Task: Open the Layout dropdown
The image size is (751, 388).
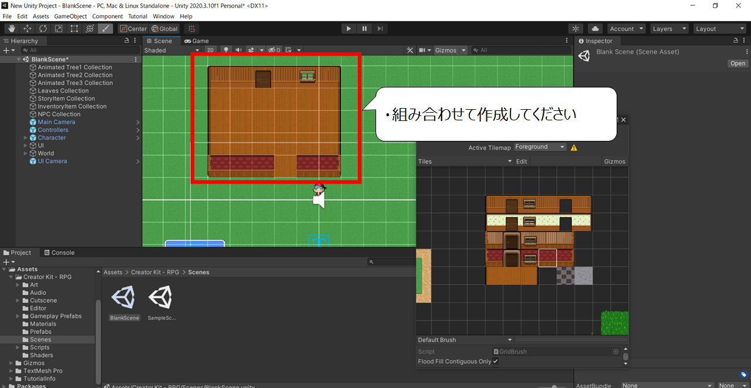Action: point(719,29)
